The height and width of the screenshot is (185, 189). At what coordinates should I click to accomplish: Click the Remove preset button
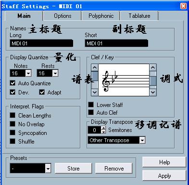pyautogui.click(x=114, y=169)
